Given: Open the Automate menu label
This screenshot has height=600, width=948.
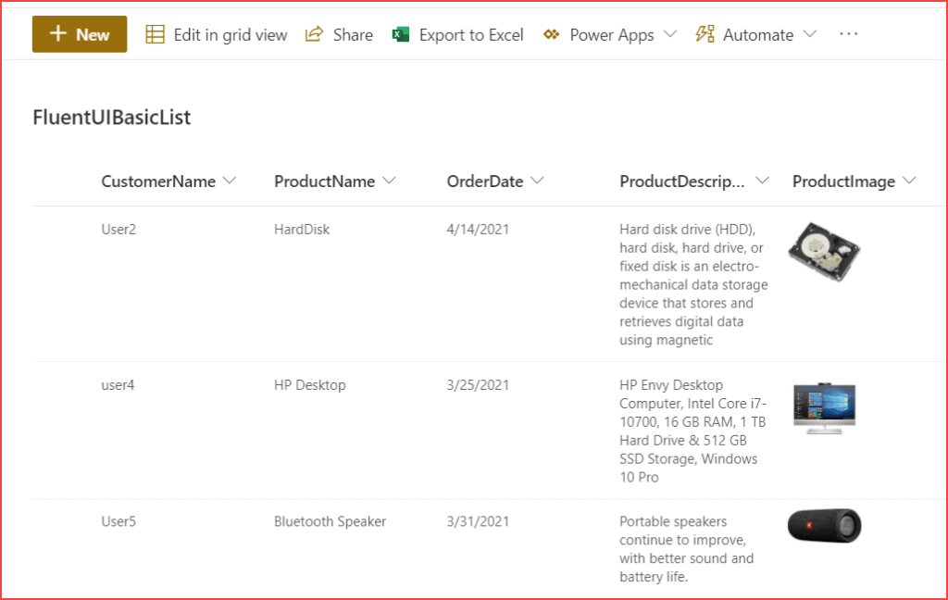Looking at the screenshot, I should (x=758, y=35).
